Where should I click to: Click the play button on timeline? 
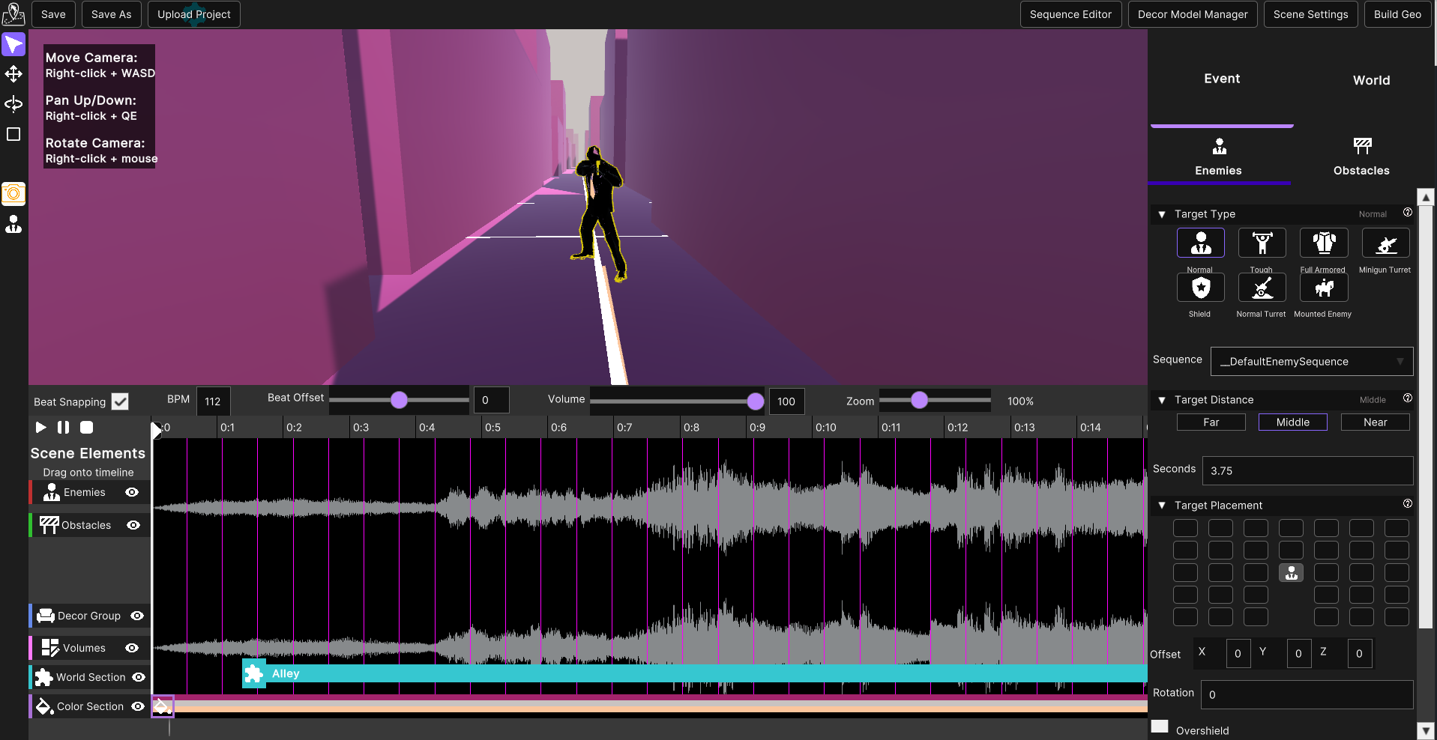click(40, 427)
